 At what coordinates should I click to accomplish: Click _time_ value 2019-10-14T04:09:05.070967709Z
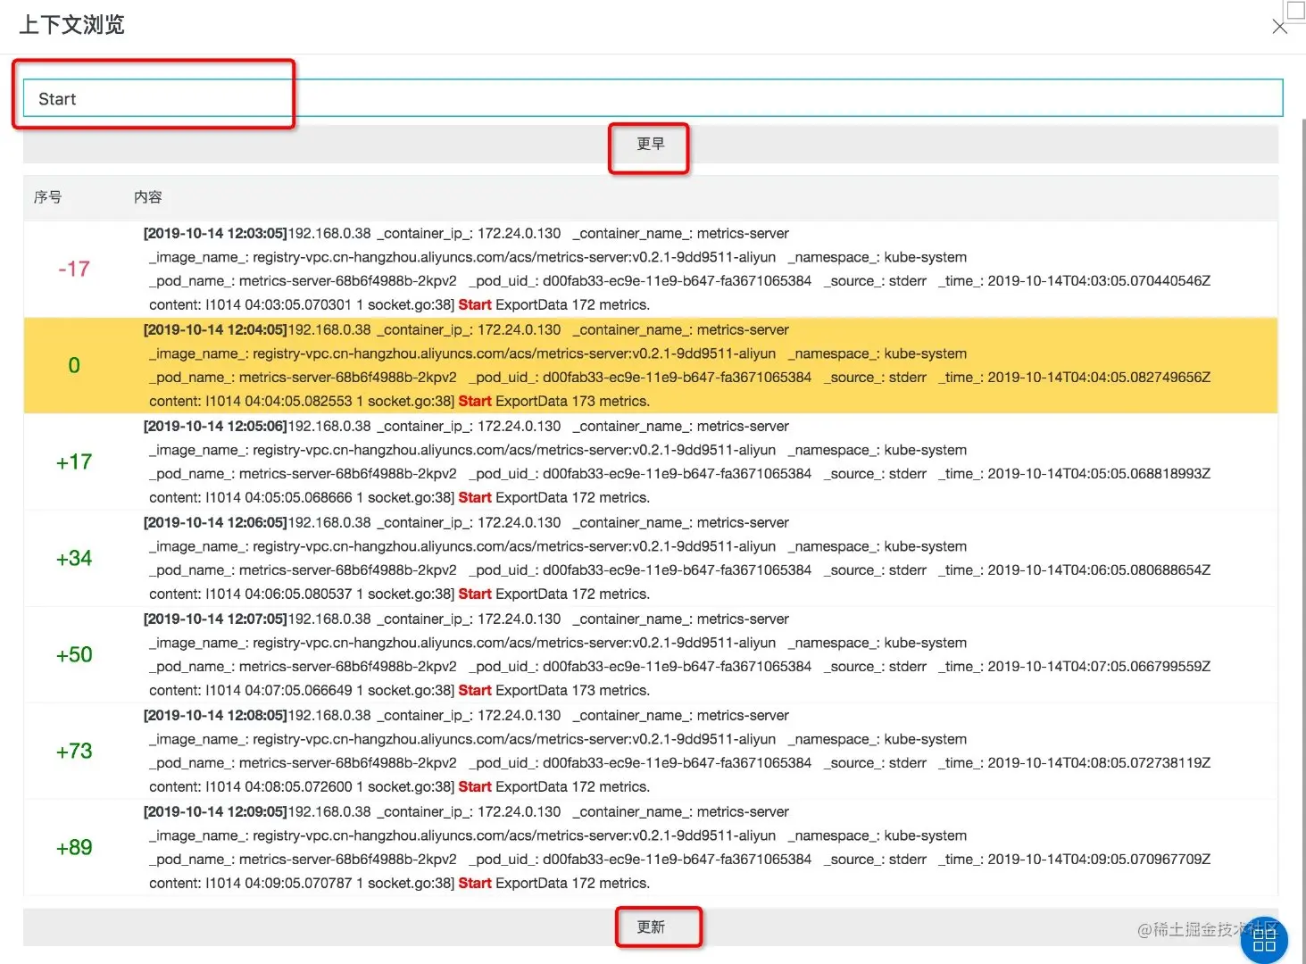pyautogui.click(x=1099, y=859)
